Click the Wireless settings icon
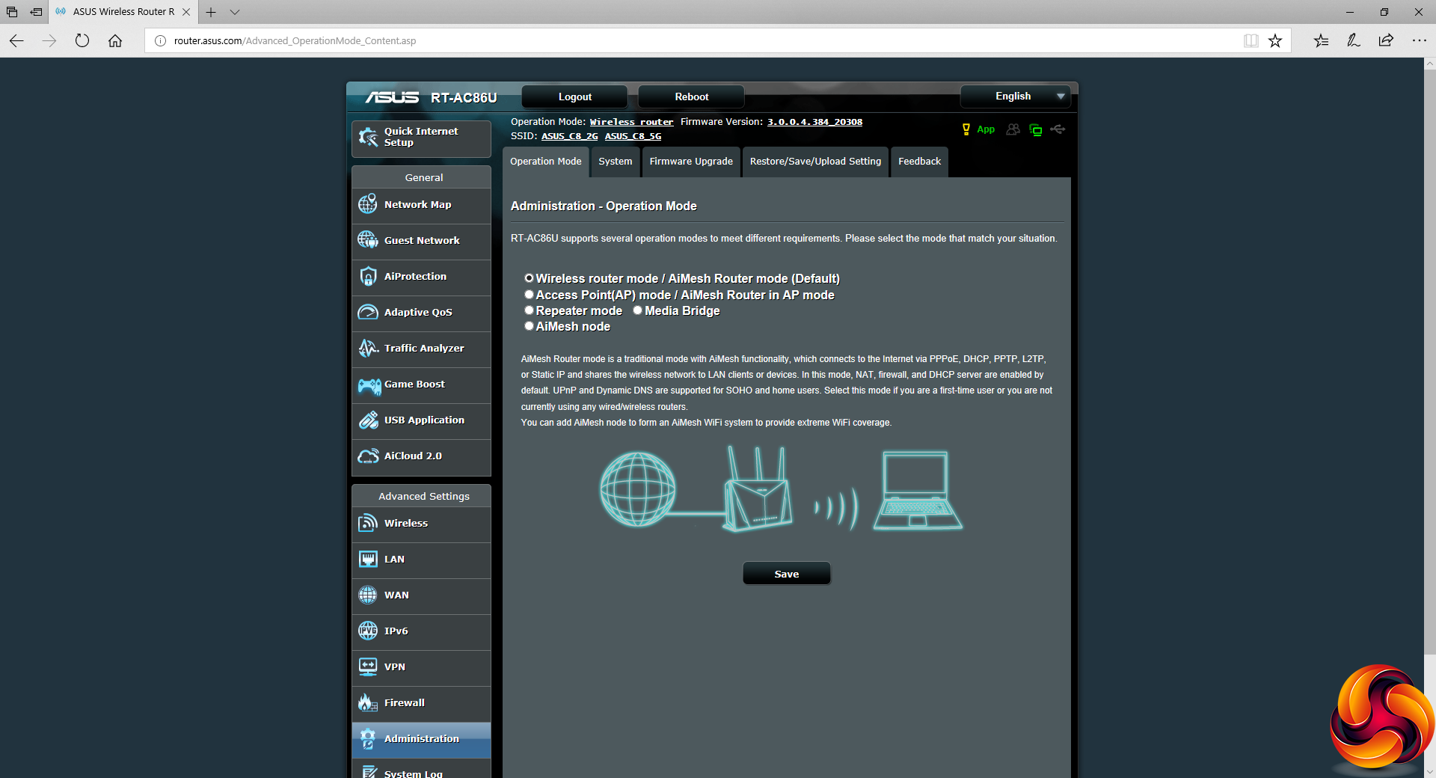 pos(368,523)
